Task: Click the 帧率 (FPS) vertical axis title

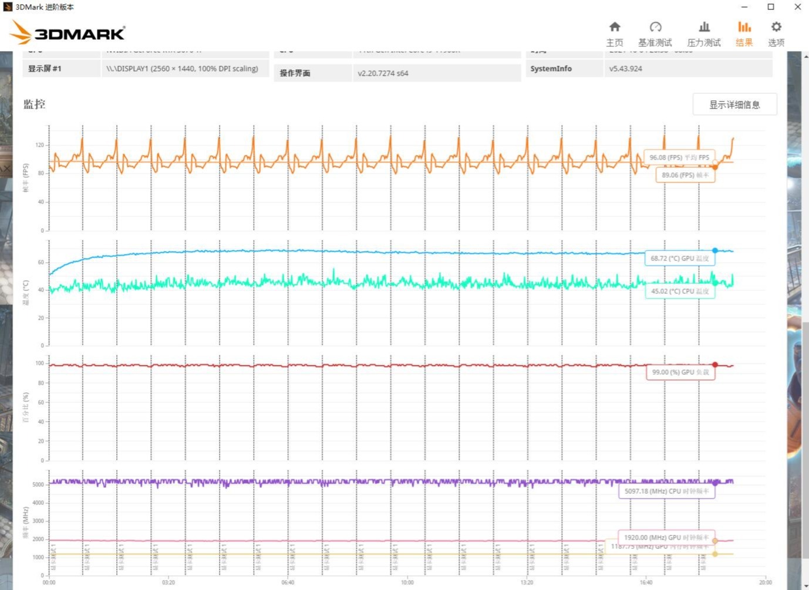Action: [25, 178]
